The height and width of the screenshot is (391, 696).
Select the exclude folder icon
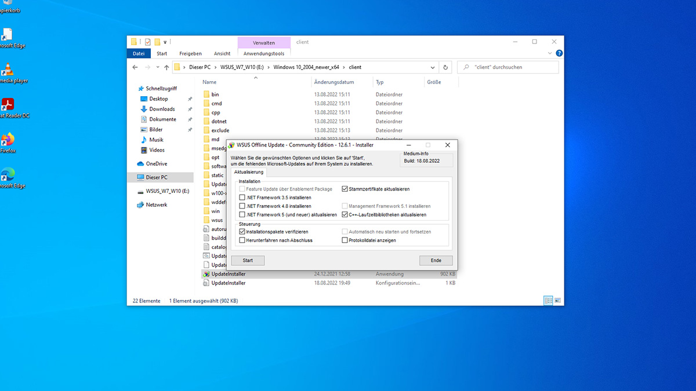click(206, 131)
